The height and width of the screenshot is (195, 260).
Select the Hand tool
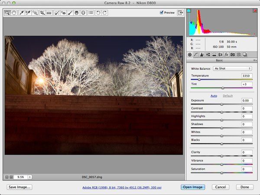coord(14,13)
